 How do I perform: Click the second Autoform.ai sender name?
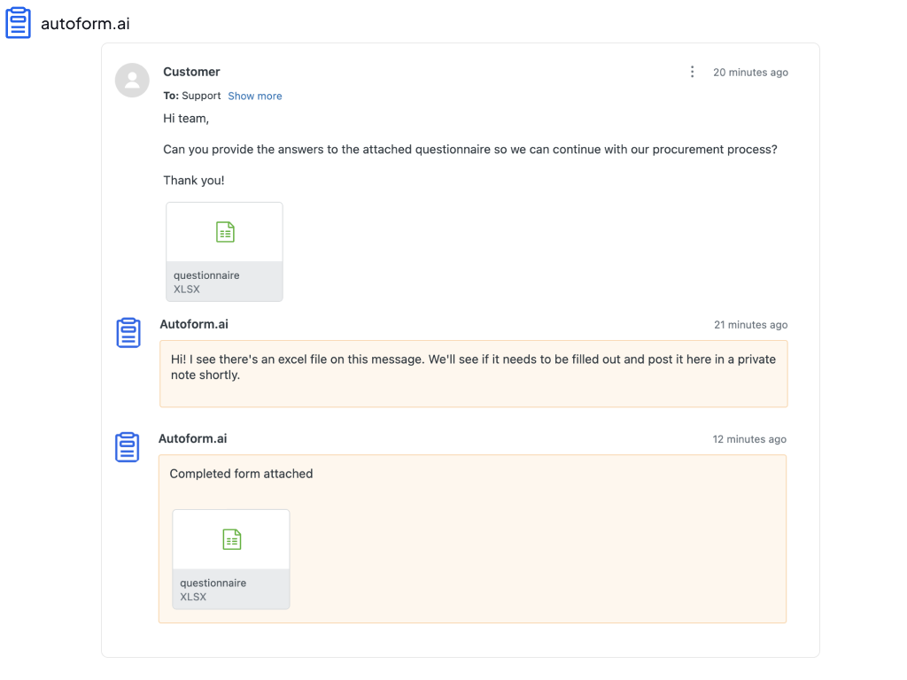192,439
